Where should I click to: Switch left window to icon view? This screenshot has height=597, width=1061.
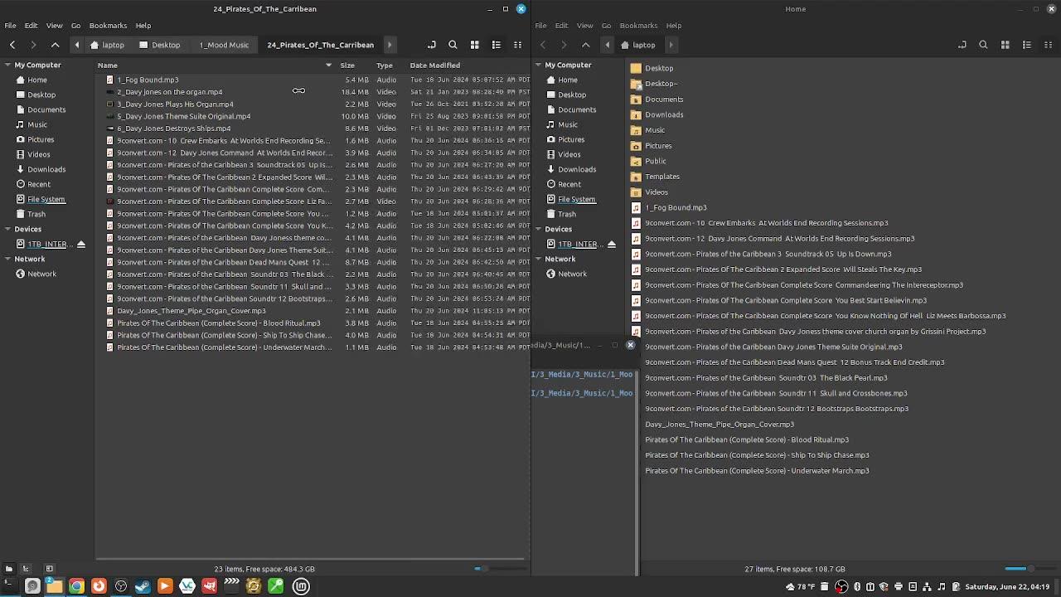coord(475,45)
